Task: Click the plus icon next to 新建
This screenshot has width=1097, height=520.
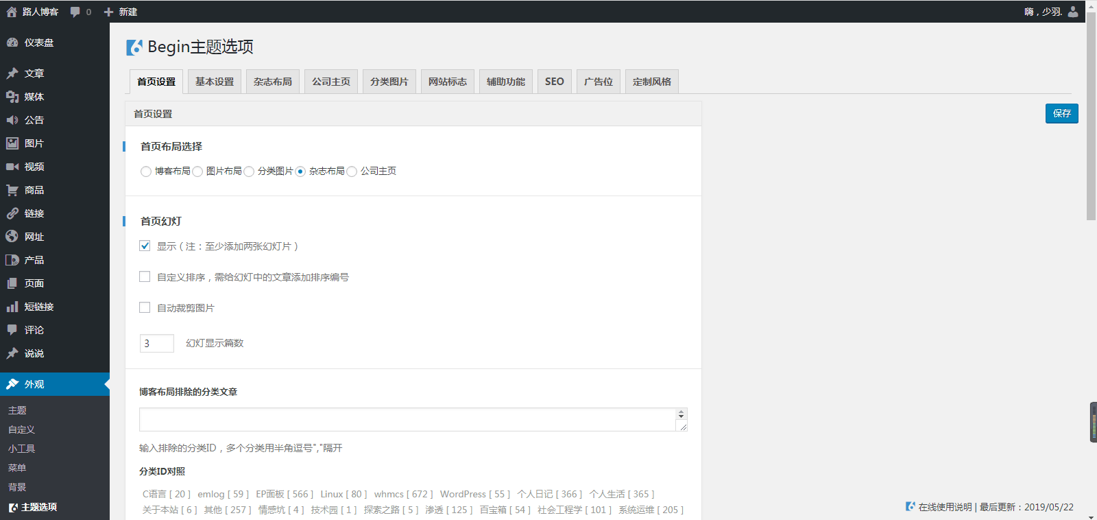Action: (108, 12)
